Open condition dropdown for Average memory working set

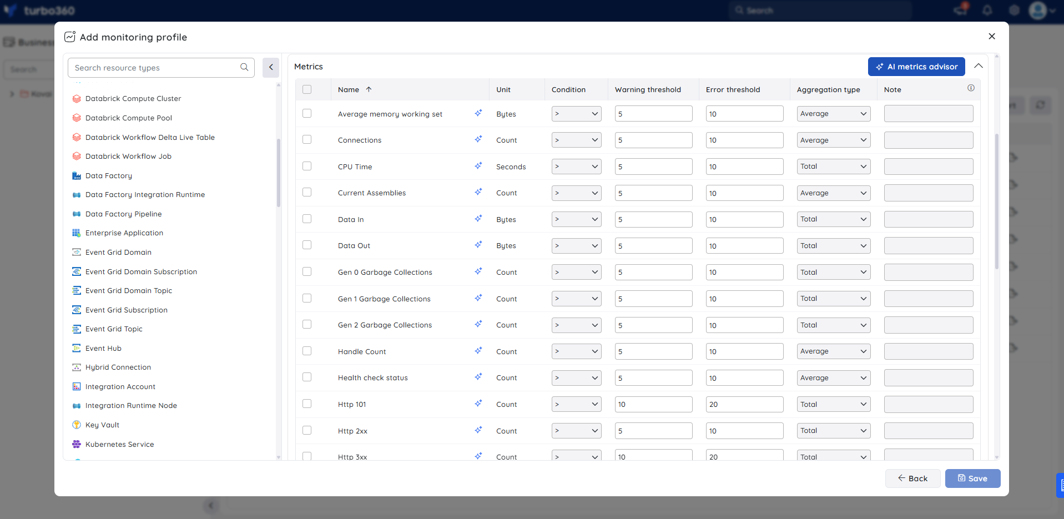pyautogui.click(x=576, y=114)
